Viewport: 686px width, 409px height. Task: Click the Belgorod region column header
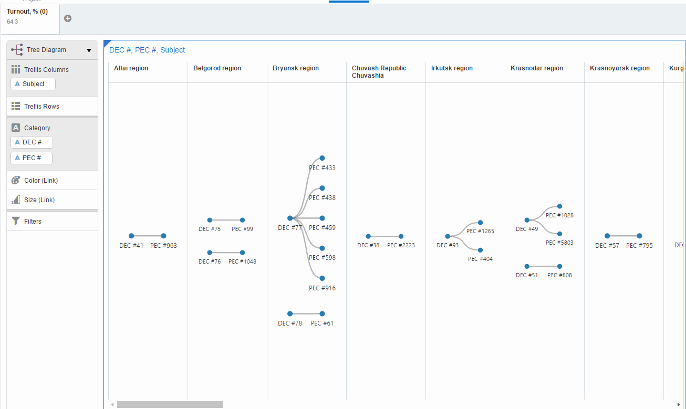pyautogui.click(x=217, y=68)
